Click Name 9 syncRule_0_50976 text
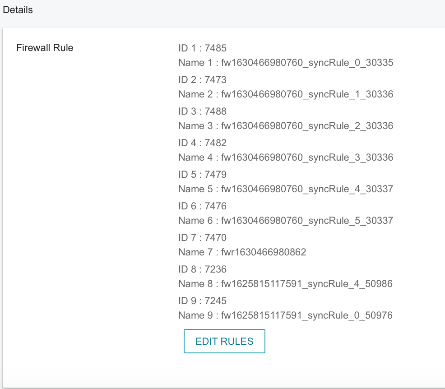This screenshot has width=445, height=389. [x=286, y=315]
